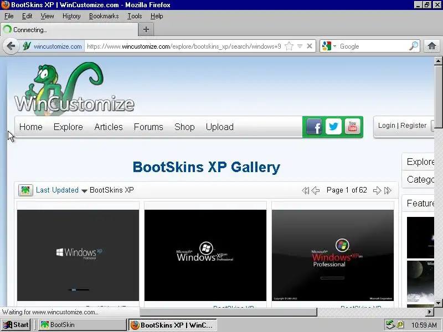This screenshot has height=332, width=443.
Task: Click in the URL address field
Action: (x=184, y=46)
